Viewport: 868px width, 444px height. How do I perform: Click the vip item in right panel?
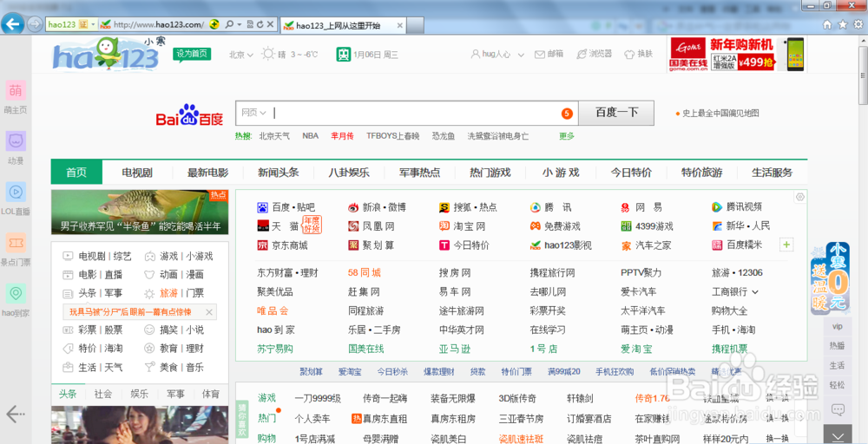coord(837,326)
